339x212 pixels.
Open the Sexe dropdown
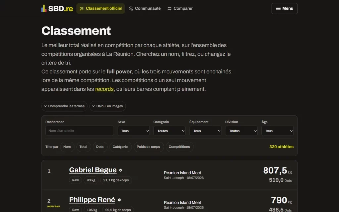pos(133,131)
